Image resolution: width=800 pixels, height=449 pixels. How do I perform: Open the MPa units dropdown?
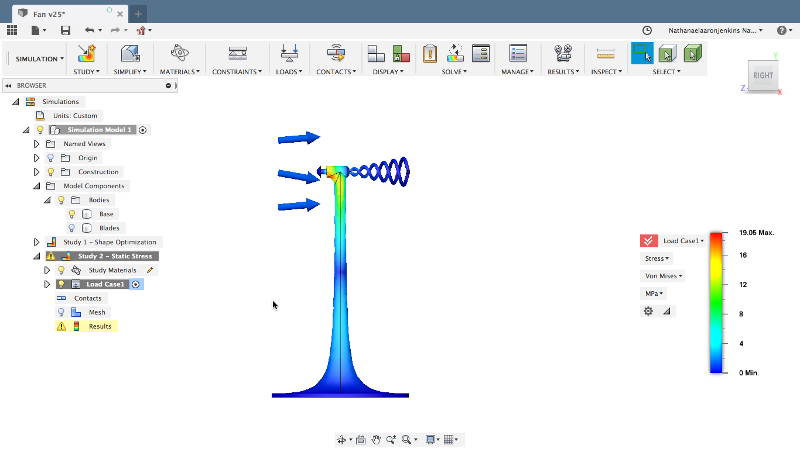tap(654, 293)
